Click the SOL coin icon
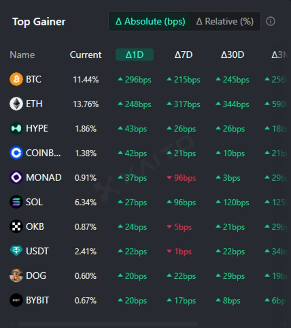291x328 pixels. pyautogui.click(x=16, y=202)
